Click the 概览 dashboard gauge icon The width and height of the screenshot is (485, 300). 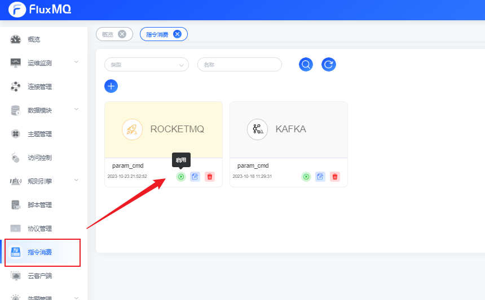click(x=15, y=39)
